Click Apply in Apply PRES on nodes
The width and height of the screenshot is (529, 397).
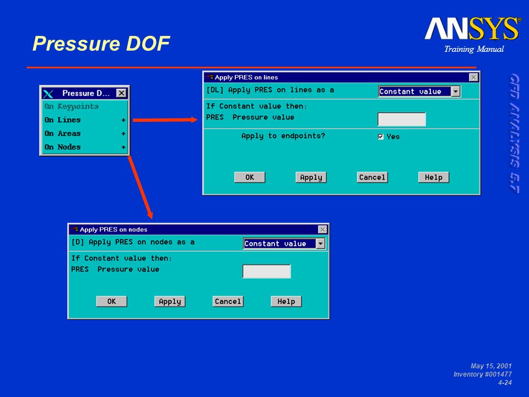(x=170, y=302)
